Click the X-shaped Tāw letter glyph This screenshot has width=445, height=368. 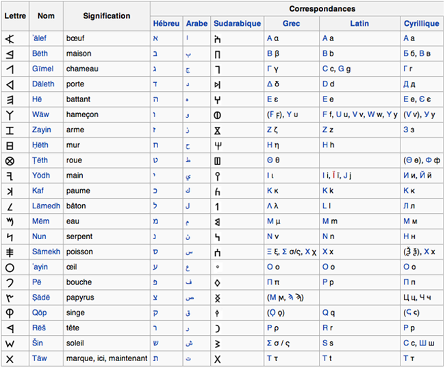[x=10, y=358]
